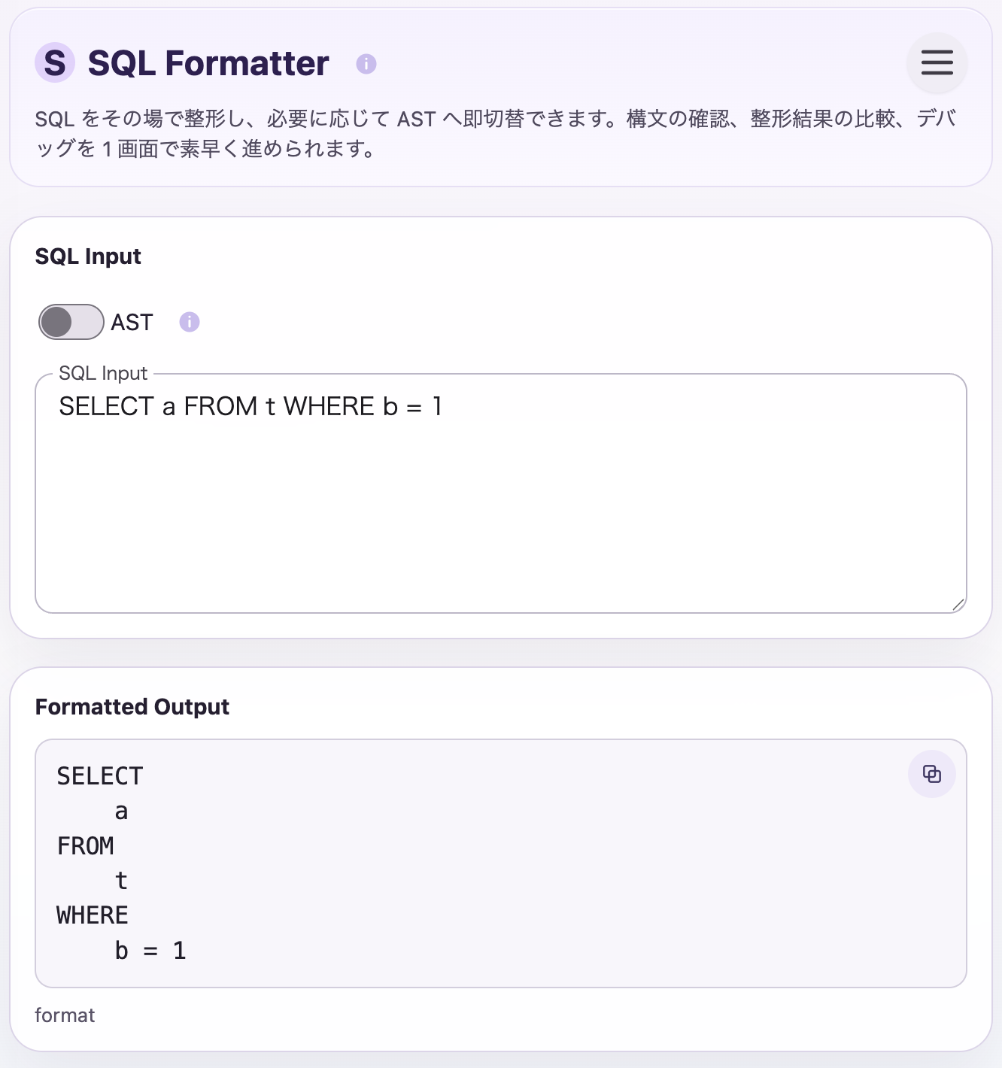
Task: Click the SQL Input section title
Action: (x=88, y=256)
